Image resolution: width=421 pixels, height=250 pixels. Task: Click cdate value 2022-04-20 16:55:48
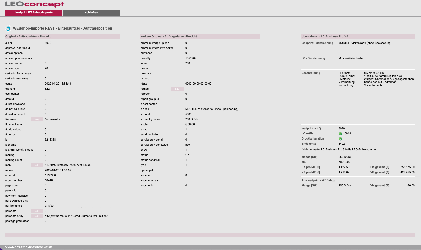58,84
